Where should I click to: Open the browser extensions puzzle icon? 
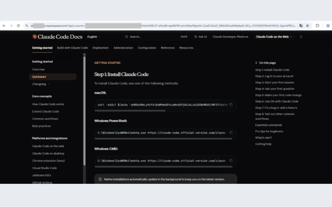click(317, 26)
